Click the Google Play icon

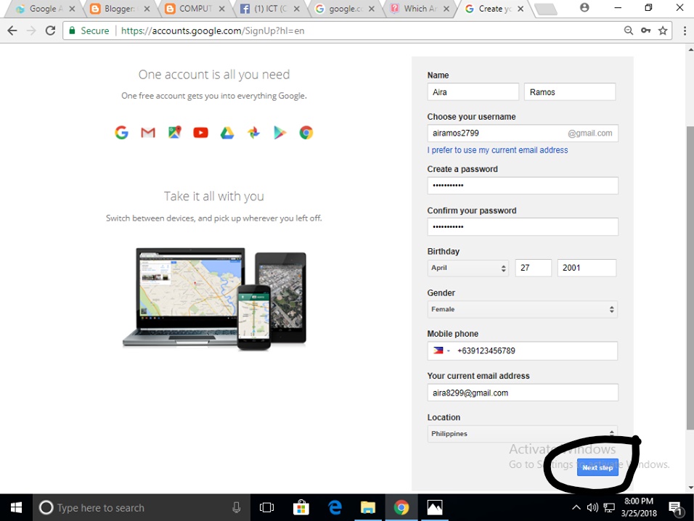(x=279, y=132)
